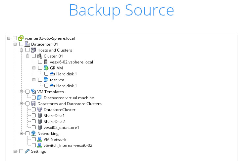Tick the DatastoreCluster checkbox
The width and height of the screenshot is (243, 161).
click(x=34, y=110)
